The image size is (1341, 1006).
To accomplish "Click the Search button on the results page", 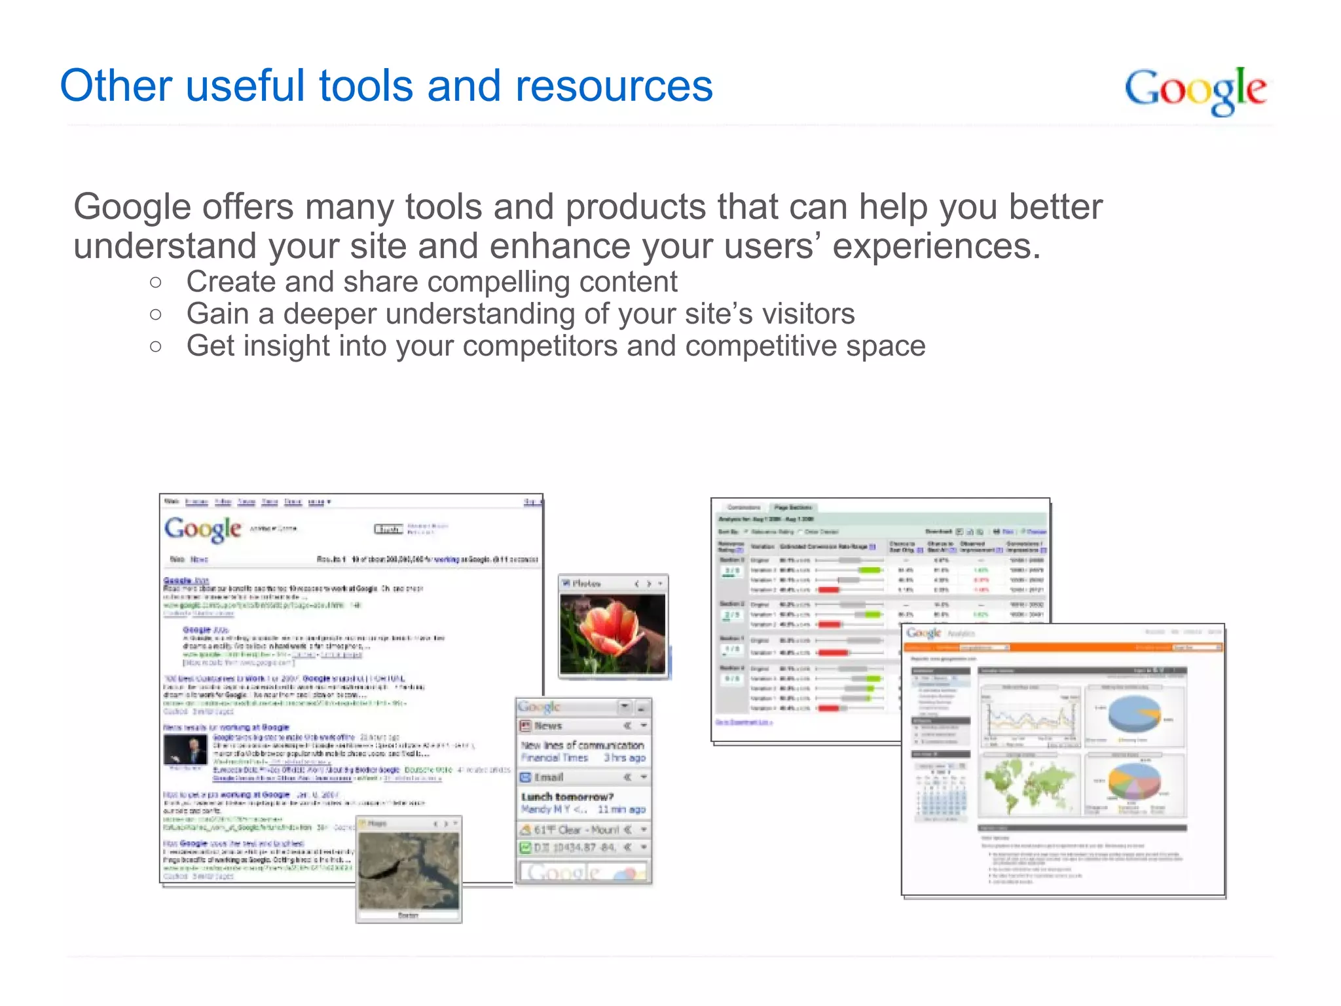I will pos(388,529).
